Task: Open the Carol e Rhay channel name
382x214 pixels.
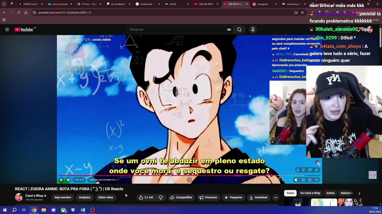Action: tap(34, 196)
